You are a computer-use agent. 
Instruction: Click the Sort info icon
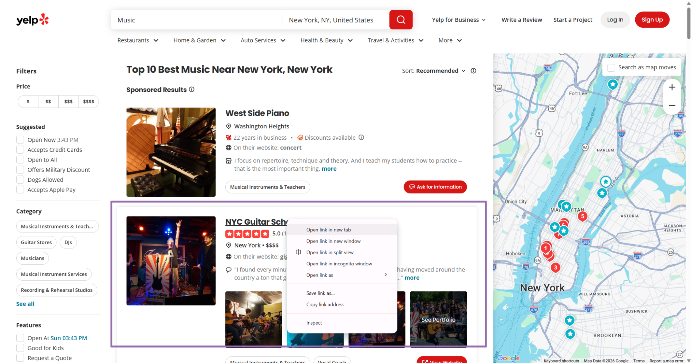coord(473,71)
